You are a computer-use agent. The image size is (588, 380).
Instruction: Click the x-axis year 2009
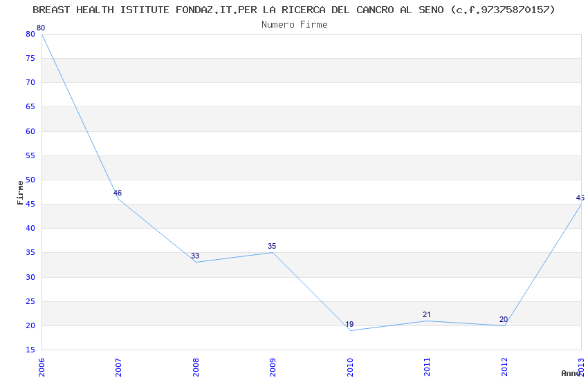pos(273,367)
